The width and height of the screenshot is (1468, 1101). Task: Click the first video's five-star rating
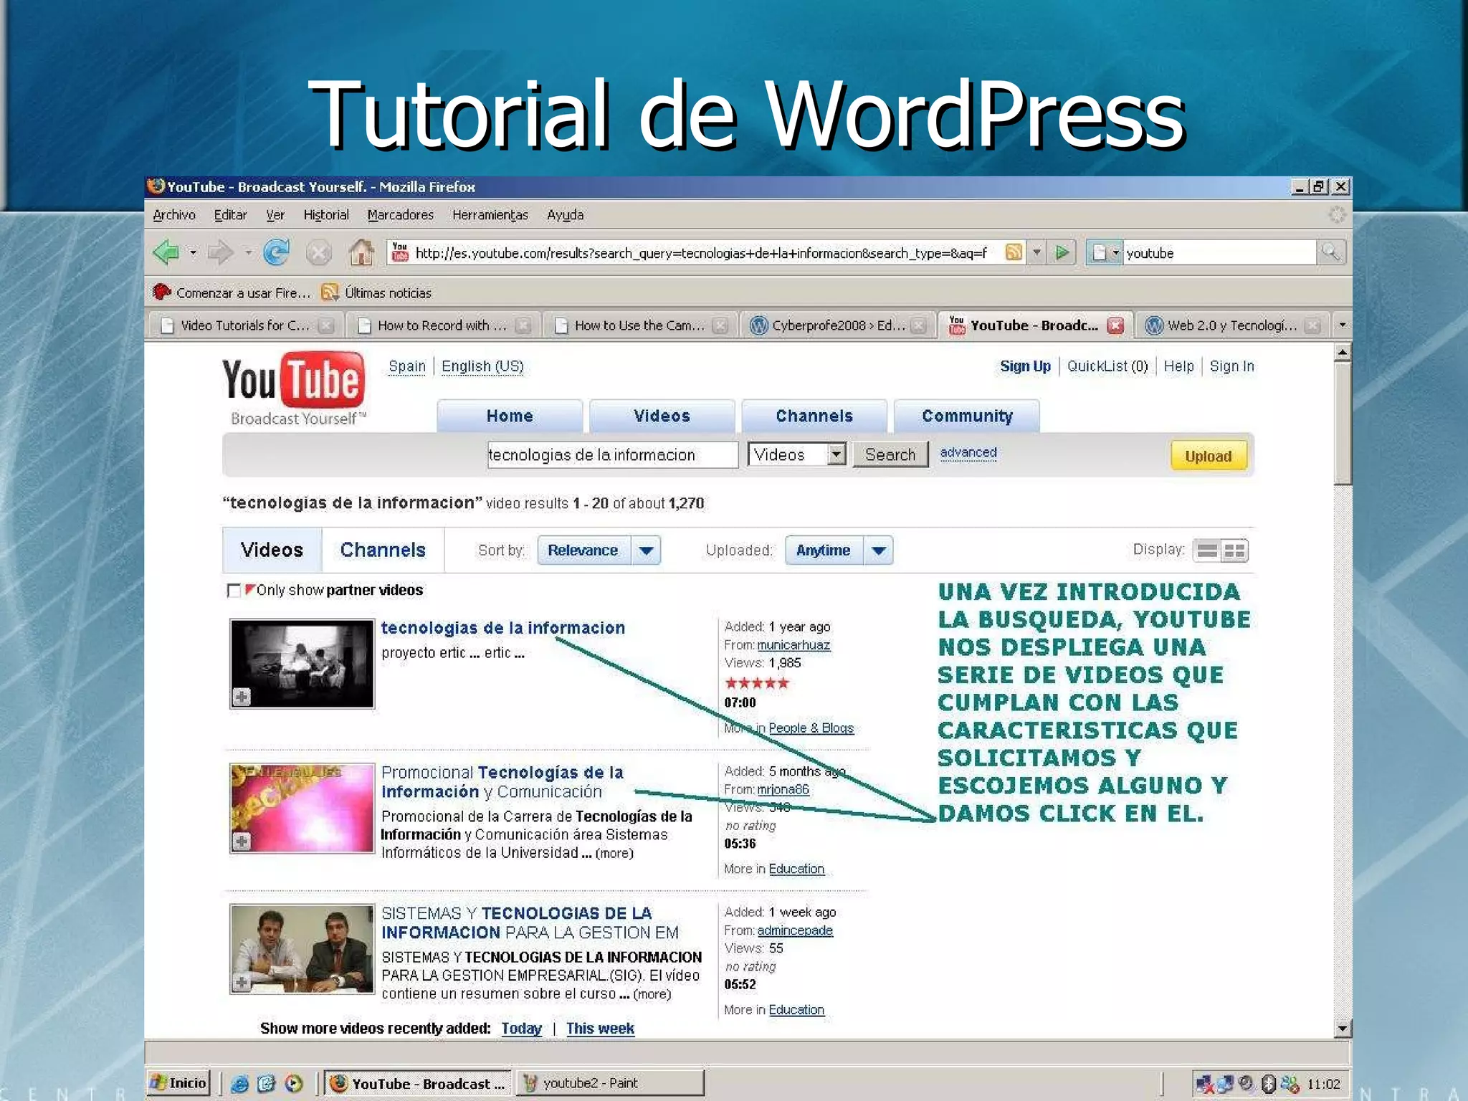click(x=757, y=683)
